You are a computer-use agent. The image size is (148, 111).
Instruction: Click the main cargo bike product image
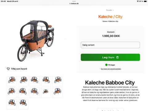pos(36,41)
